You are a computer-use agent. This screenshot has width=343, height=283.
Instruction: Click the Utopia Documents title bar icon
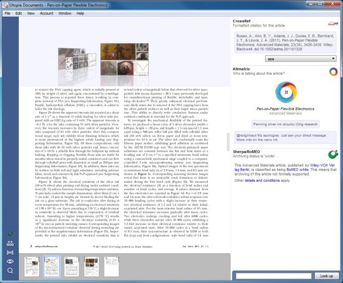(x=5, y=5)
